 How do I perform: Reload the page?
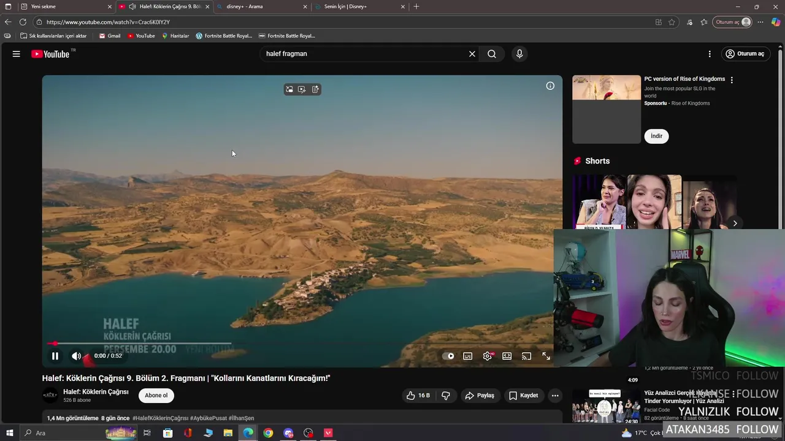pos(23,22)
